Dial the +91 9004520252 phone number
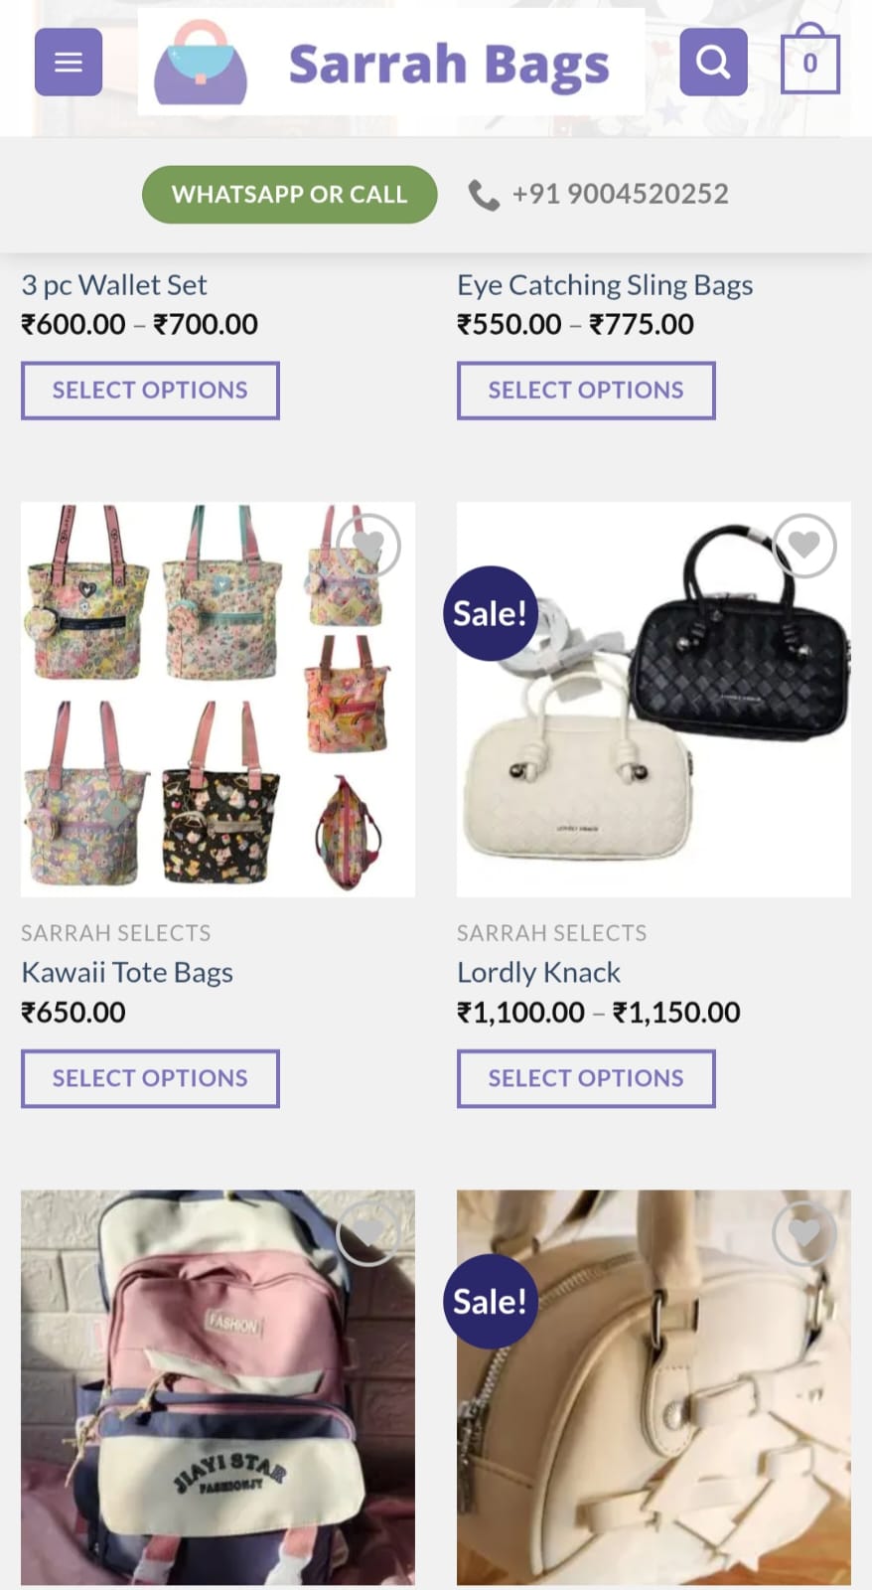This screenshot has height=1590, width=872. coord(620,194)
